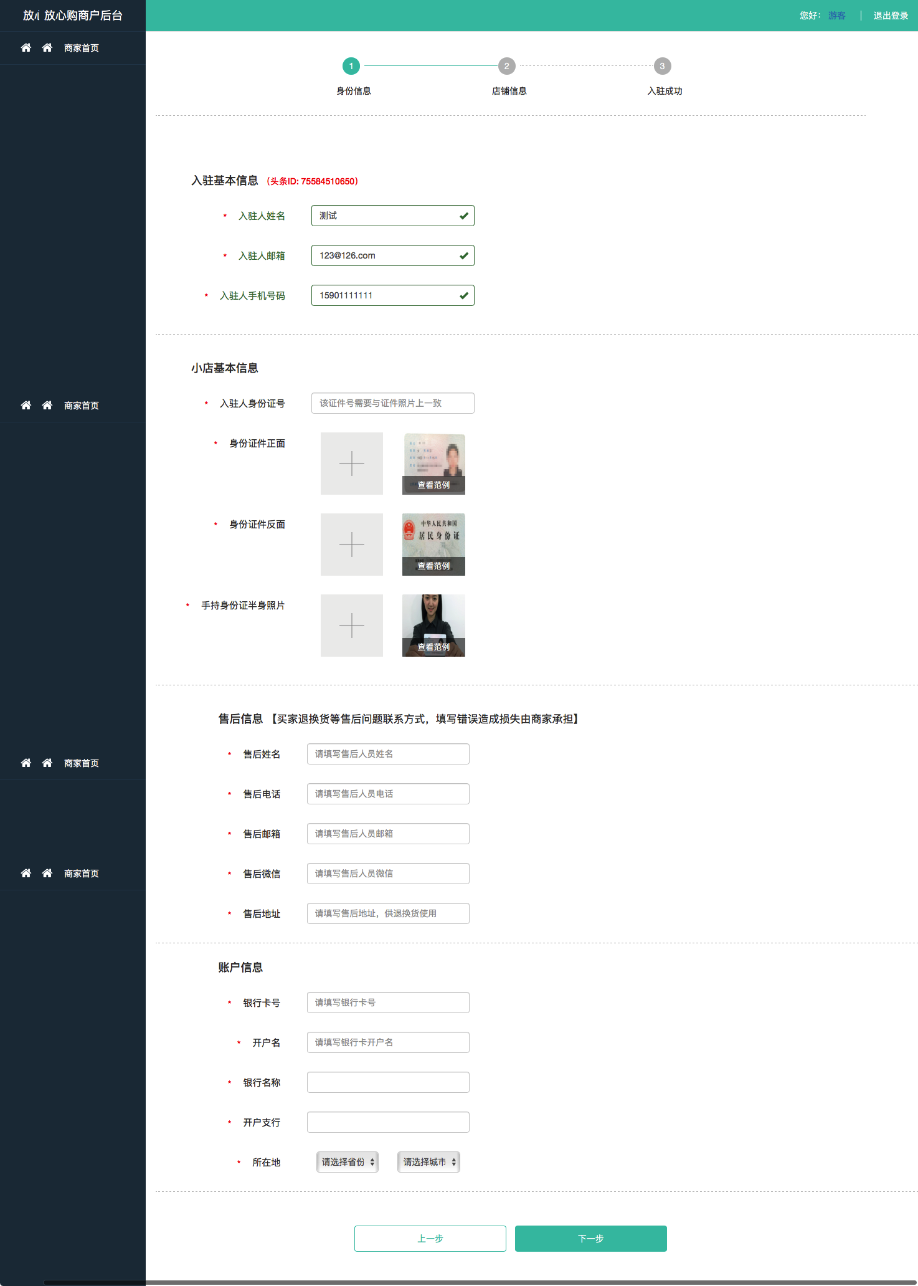Open the 请选择城市 dropdown
The width and height of the screenshot is (918, 1286).
429,1162
